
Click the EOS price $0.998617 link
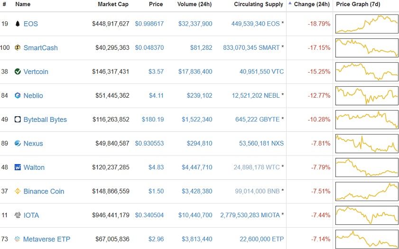point(149,24)
